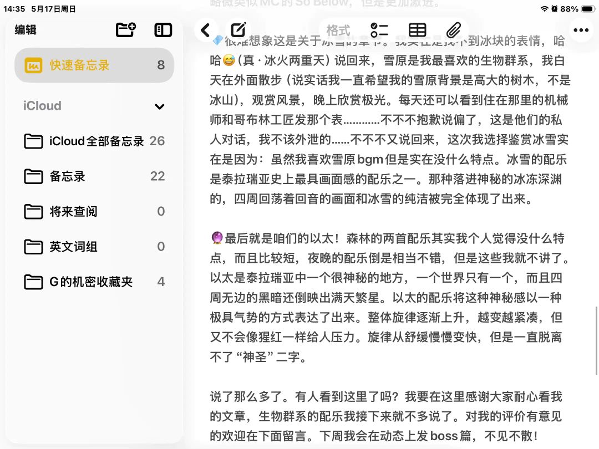Viewport: 599px width, 449px height.
Task: Open iCloud全部备忘录 folder
Action: [94, 141]
